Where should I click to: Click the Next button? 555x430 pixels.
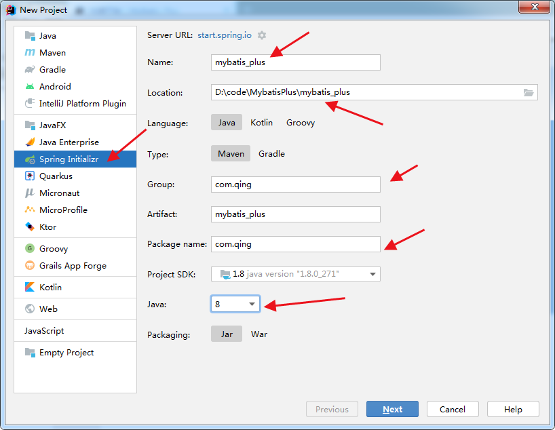coord(392,409)
